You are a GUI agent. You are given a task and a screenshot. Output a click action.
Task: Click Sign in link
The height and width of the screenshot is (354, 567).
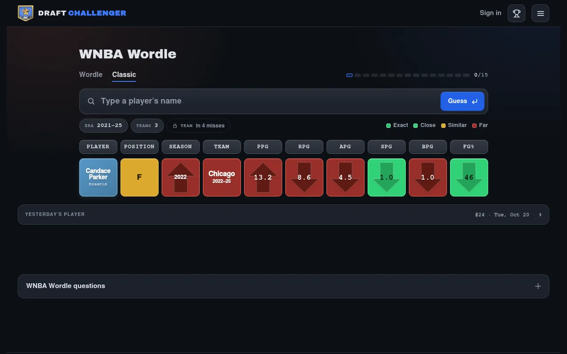coord(490,13)
